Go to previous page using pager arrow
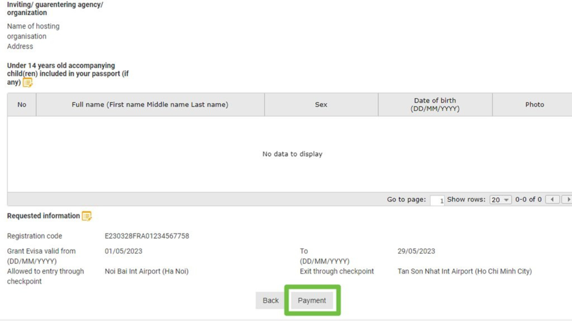 point(553,200)
